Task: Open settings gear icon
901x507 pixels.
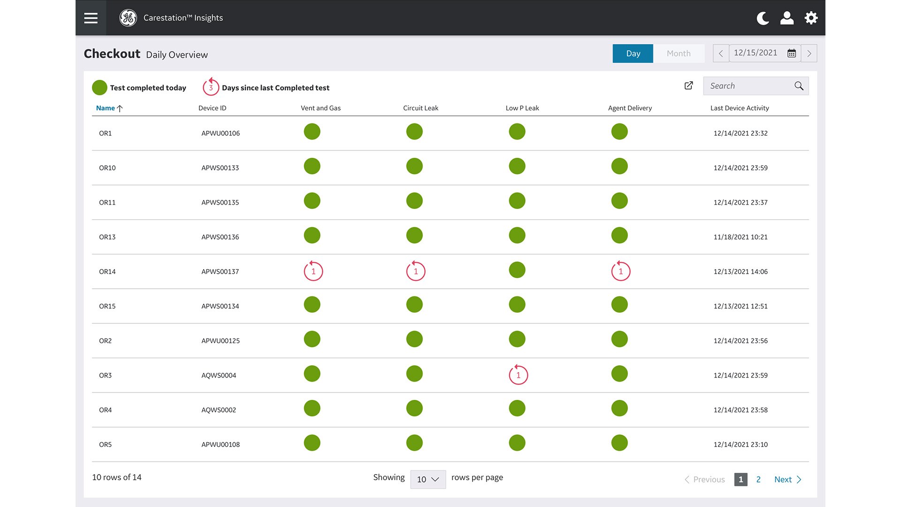Action: point(811,18)
